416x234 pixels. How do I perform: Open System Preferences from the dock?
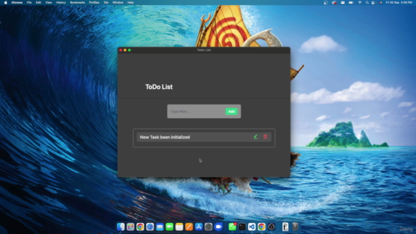point(209,227)
